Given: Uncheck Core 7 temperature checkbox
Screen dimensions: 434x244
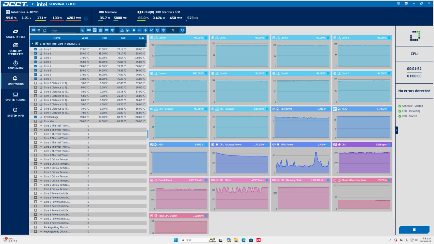Looking at the screenshot, I should [x=35, y=79].
